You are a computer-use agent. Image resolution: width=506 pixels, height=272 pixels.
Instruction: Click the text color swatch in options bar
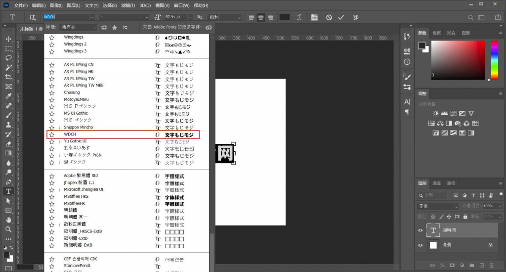(x=284, y=17)
